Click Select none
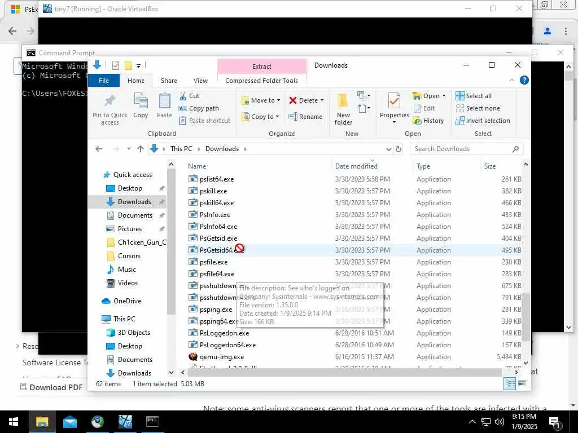Viewport: 578px width, 433px height. (x=478, y=108)
